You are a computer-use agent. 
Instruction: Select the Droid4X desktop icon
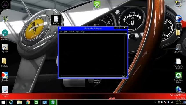5,76
